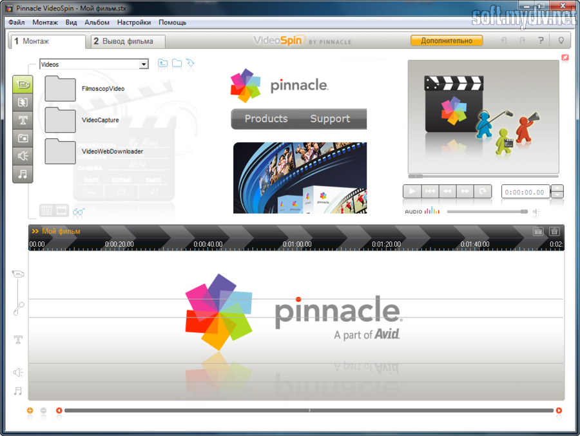The height and width of the screenshot is (436, 580).
Task: Switch to the 2 Вывод фильма tab
Action: [128, 41]
